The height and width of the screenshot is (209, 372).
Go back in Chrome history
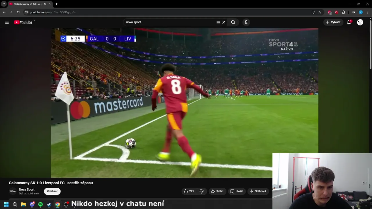[x=4, y=12]
